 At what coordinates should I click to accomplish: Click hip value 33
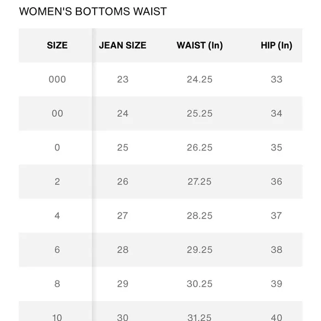[276, 80]
